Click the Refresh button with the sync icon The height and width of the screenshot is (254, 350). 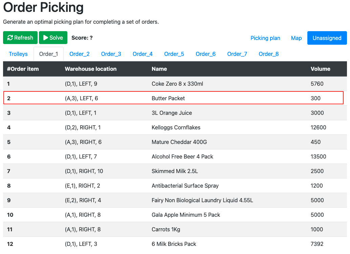pos(20,38)
